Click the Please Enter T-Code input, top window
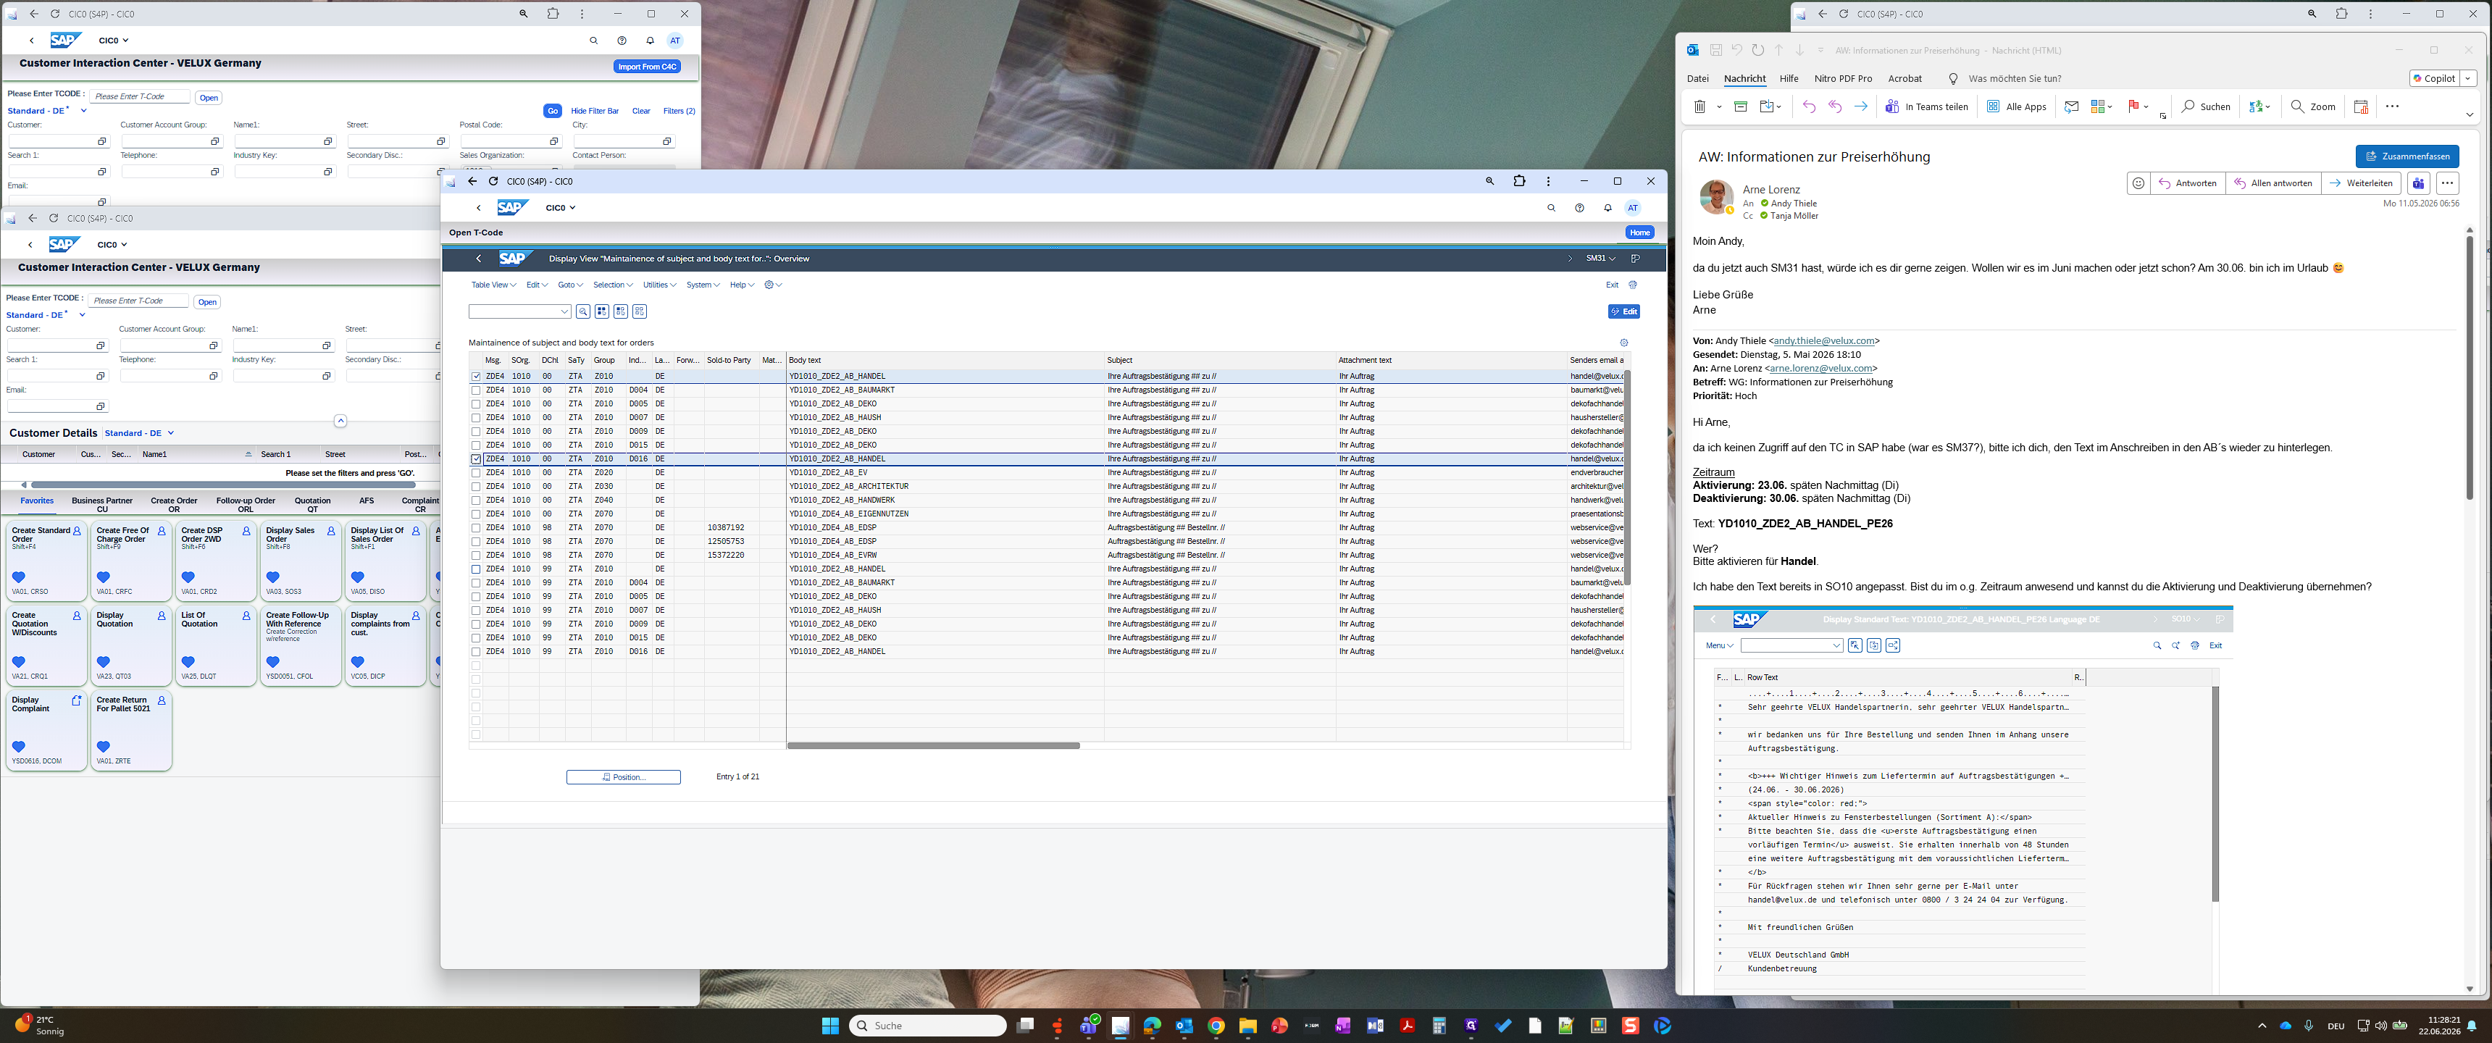The width and height of the screenshot is (2492, 1043). (139, 97)
